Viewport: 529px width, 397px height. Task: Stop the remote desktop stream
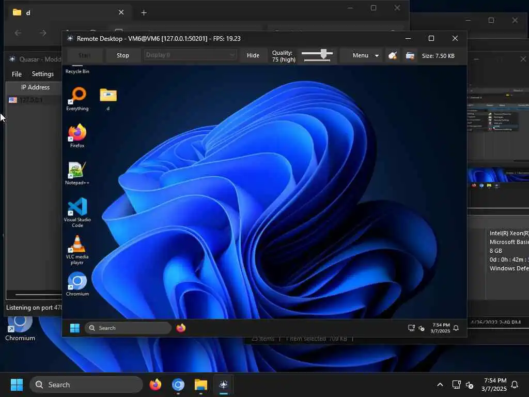tap(123, 55)
